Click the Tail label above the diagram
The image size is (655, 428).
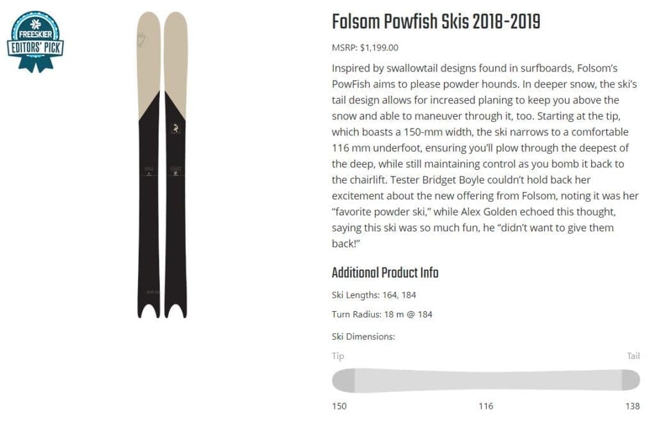coord(633,356)
